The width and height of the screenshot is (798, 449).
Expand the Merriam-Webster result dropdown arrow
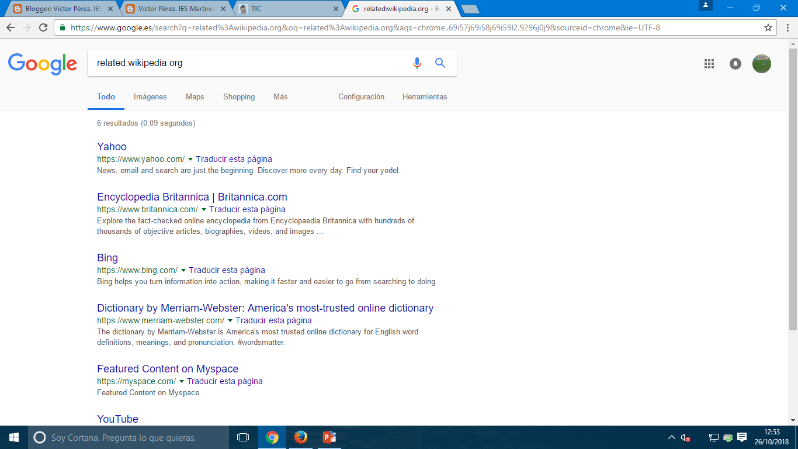[x=230, y=320]
